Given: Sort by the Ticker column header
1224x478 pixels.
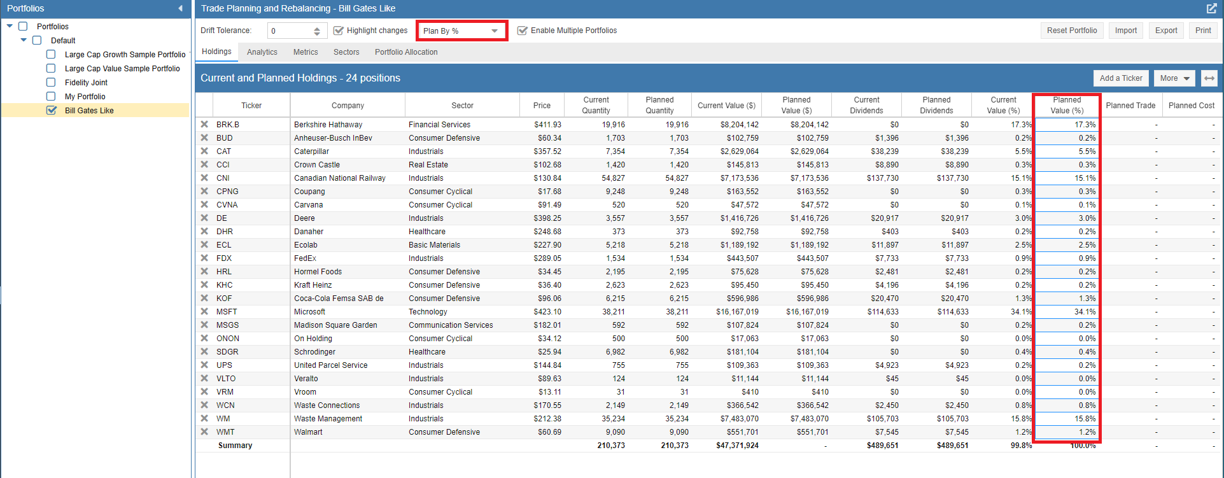Looking at the screenshot, I should (x=251, y=105).
